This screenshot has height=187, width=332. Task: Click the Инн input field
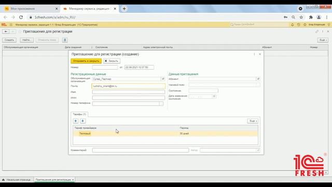point(128,98)
